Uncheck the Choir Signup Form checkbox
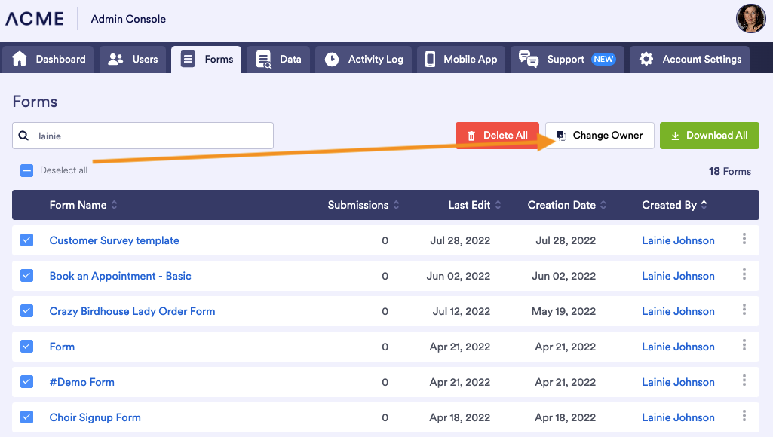 [x=26, y=417]
